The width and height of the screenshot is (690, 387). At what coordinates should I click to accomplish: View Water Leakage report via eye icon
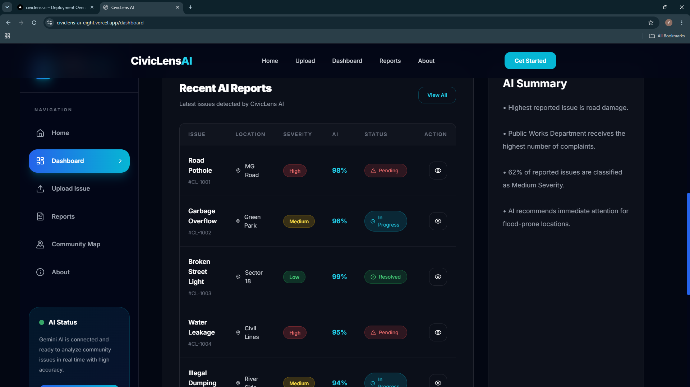point(438,332)
